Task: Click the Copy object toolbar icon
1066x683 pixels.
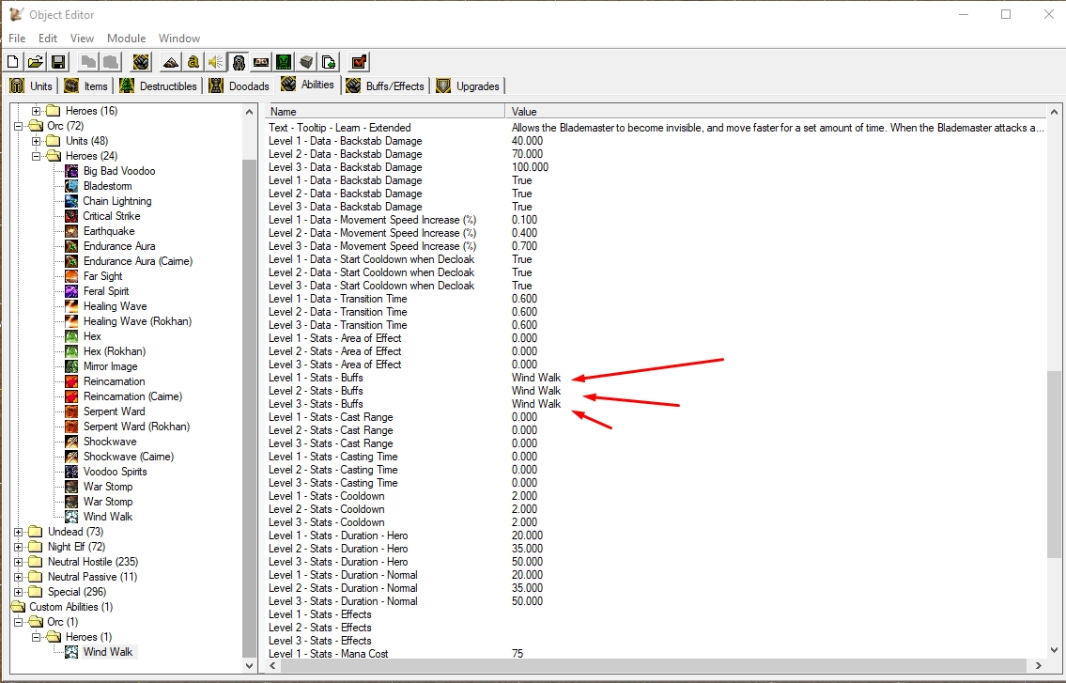Action: (88, 62)
